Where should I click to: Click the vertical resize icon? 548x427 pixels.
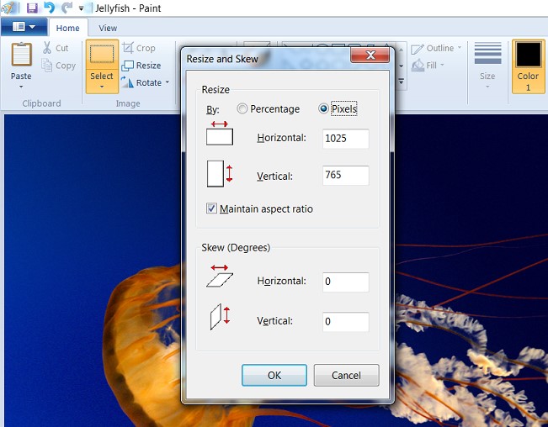(220, 173)
